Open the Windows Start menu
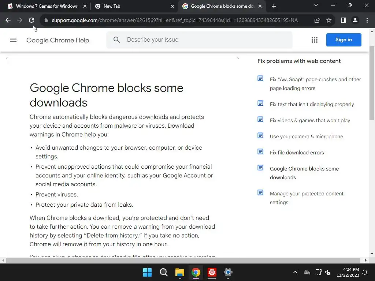This screenshot has width=375, height=281. click(x=147, y=272)
